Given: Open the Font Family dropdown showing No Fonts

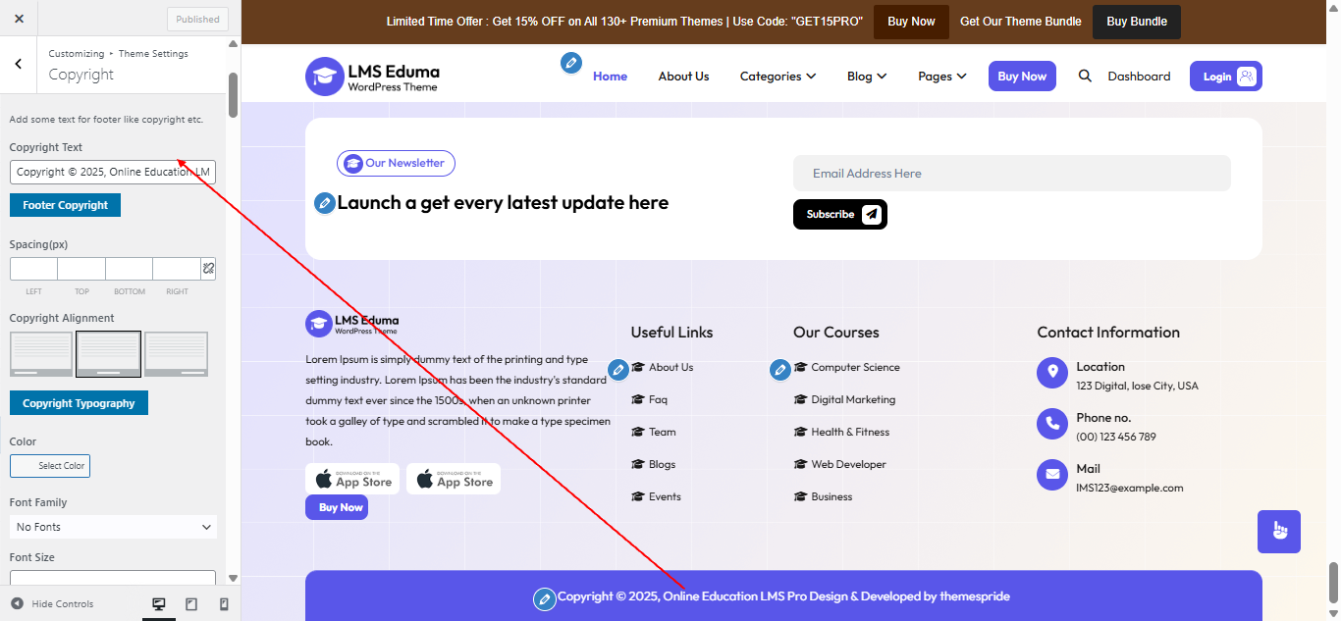Looking at the screenshot, I should 112,527.
